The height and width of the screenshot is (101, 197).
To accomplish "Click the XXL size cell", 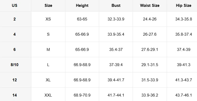I will coord(48,95).
